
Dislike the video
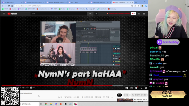click(68, 97)
